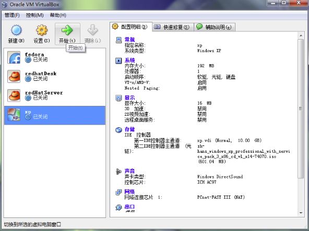Click the ICH AC97 controller value
This screenshot has height=231, width=309.
(207, 182)
